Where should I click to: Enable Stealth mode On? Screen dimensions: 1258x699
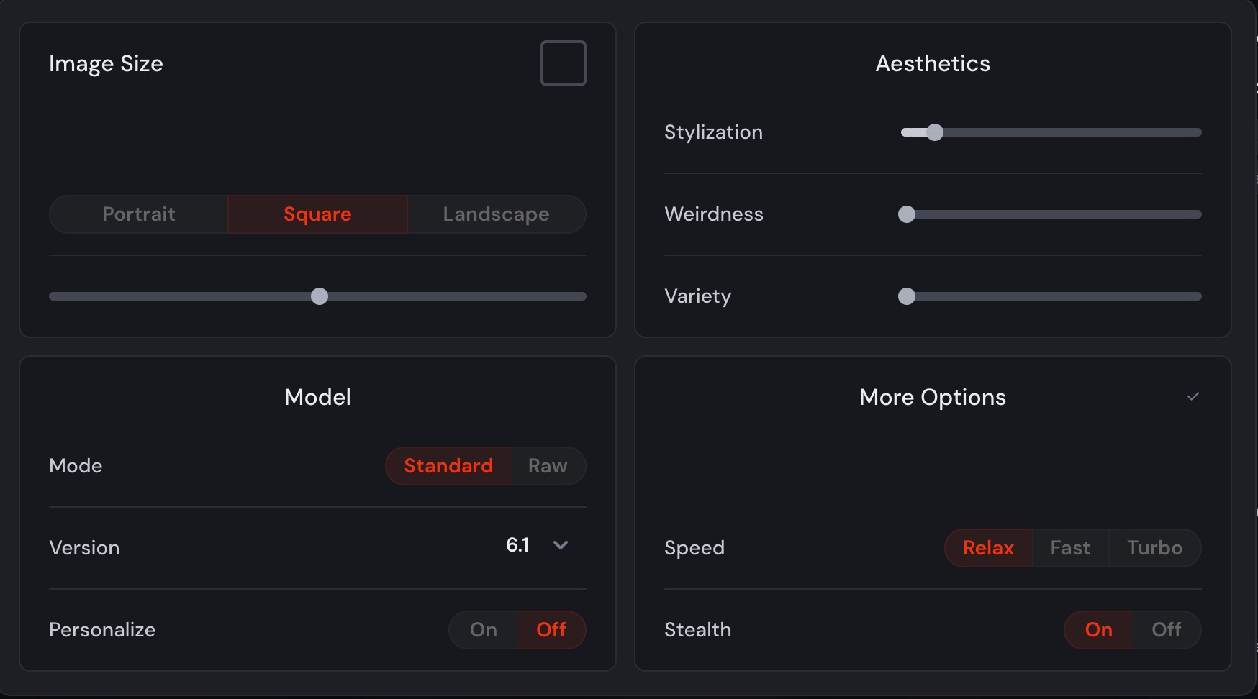[x=1098, y=630]
